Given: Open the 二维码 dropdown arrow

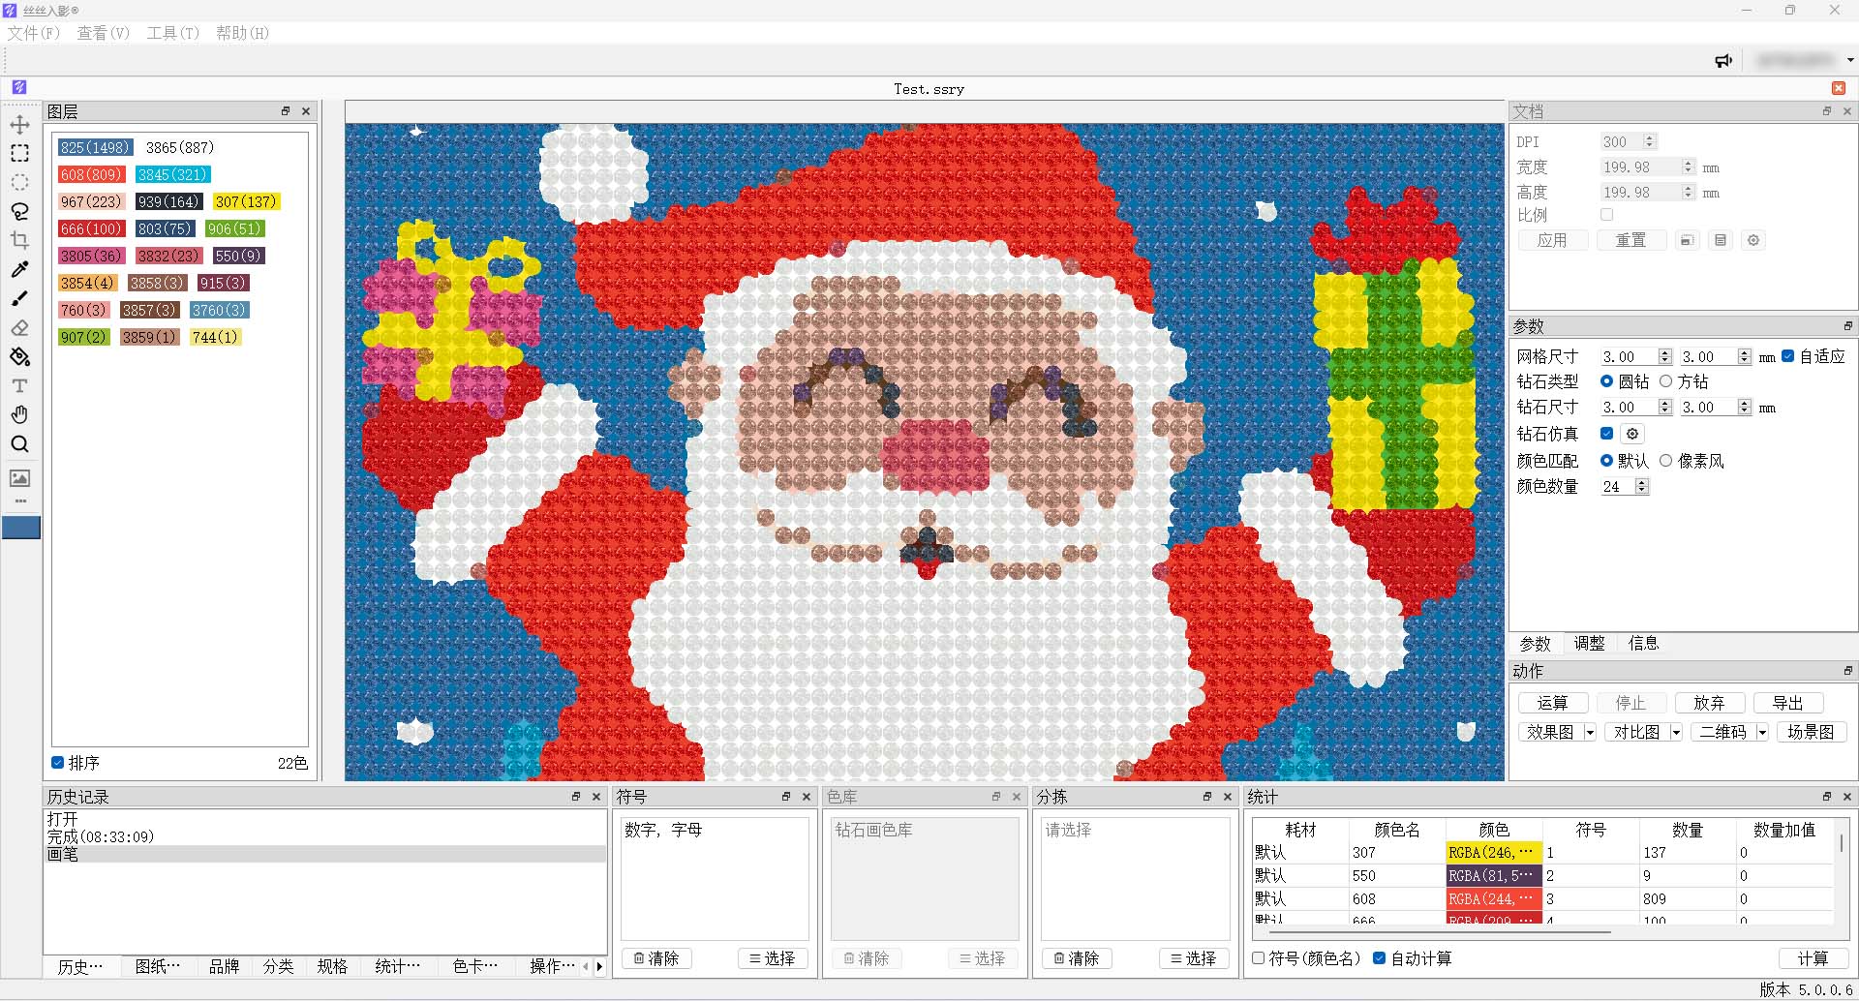Looking at the screenshot, I should (x=1762, y=733).
